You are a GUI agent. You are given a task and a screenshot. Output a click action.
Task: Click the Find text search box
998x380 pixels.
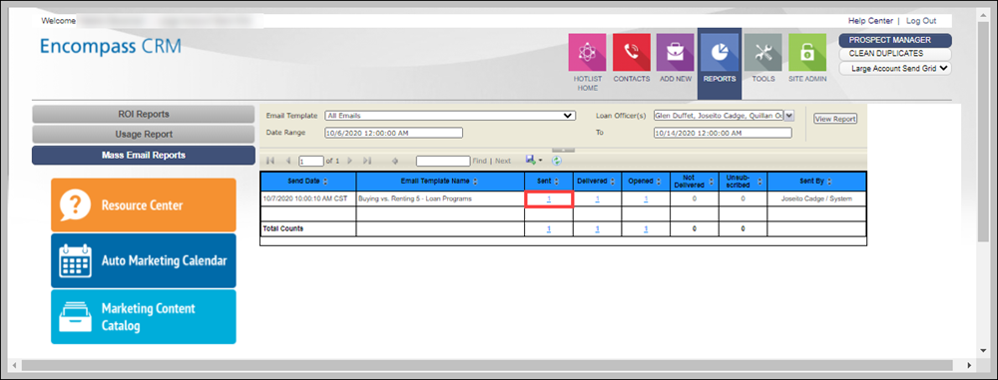click(443, 161)
